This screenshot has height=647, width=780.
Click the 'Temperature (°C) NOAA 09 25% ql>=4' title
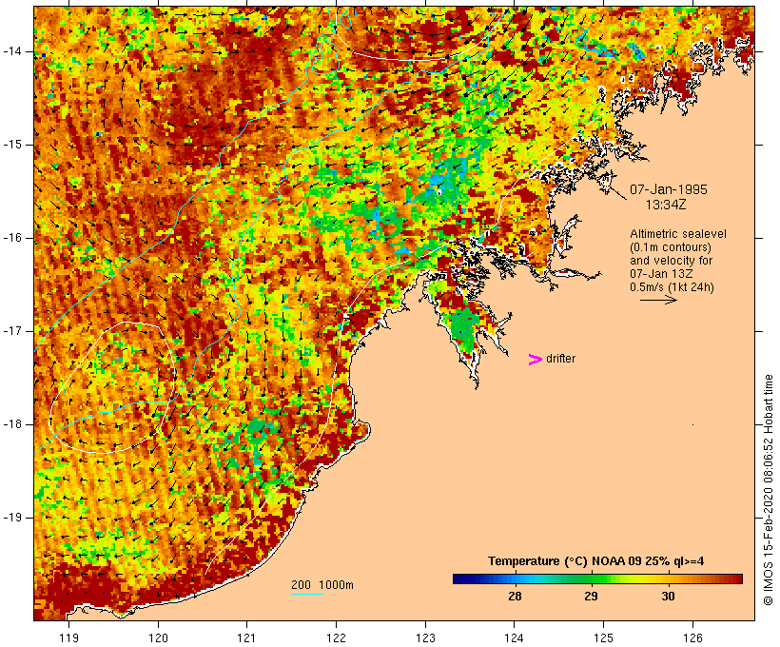pyautogui.click(x=596, y=561)
